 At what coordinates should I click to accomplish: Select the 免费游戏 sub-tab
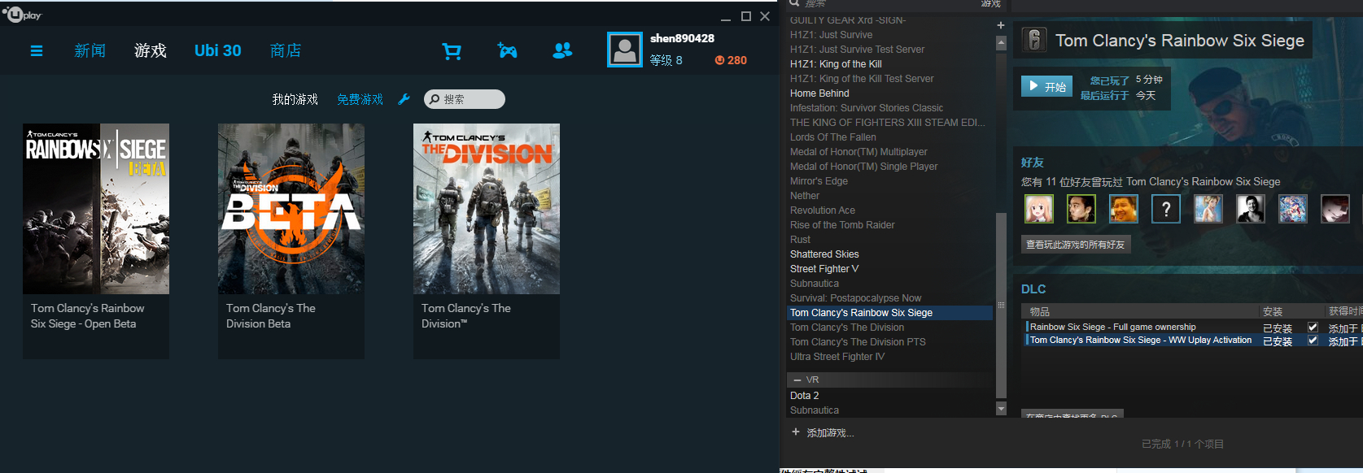click(x=360, y=99)
